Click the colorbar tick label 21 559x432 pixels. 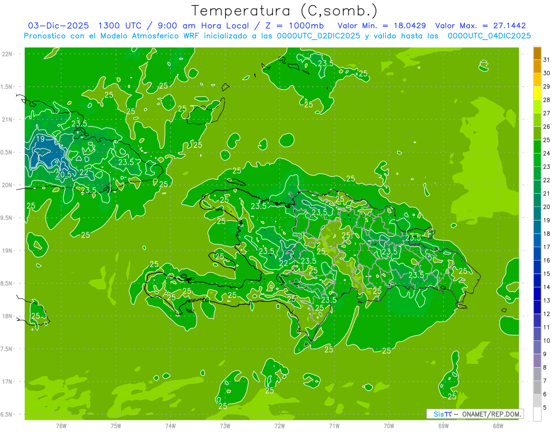click(547, 193)
